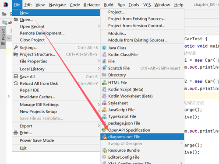This screenshot has width=219, height=164.
Task: Click the OpenAPI Specification icon
Action: click(x=104, y=130)
